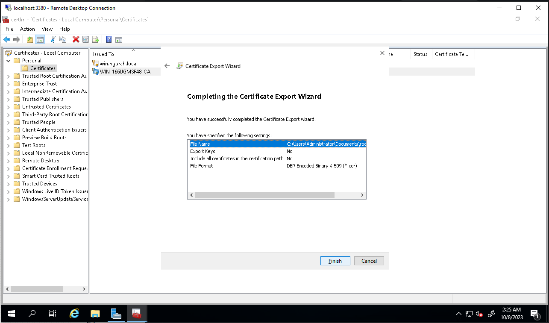
Task: Click the Up One Level folder icon
Action: (29, 40)
